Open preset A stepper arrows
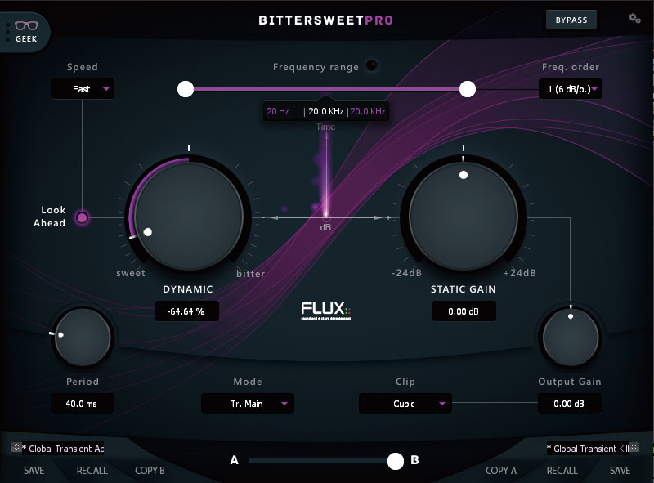 pos(16,447)
